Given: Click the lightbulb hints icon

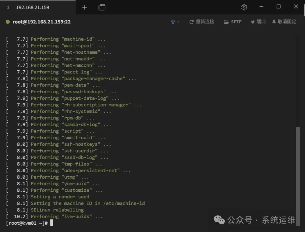Looking at the screenshot, I should tap(173, 22).
